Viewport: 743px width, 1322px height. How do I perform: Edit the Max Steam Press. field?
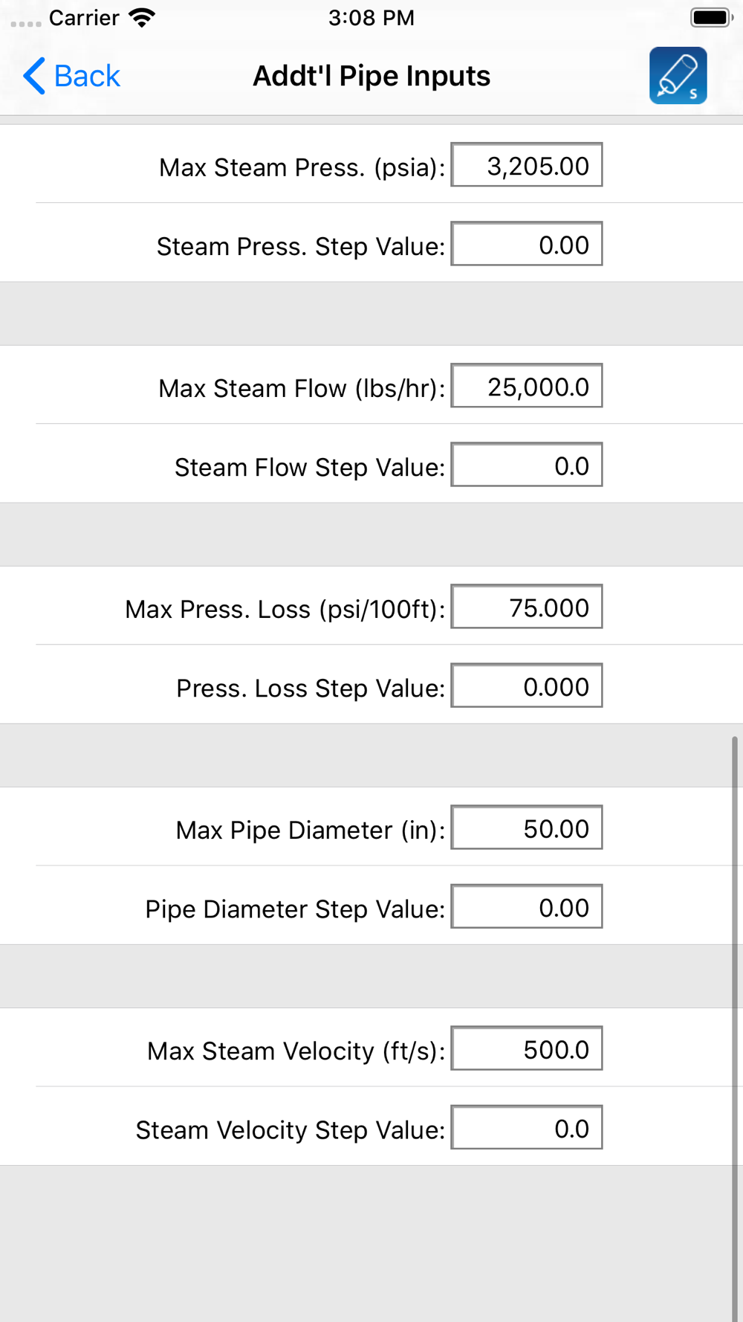coord(527,165)
